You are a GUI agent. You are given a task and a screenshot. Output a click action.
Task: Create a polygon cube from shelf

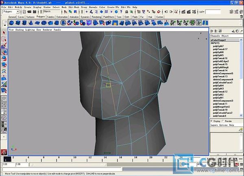coord(18,23)
